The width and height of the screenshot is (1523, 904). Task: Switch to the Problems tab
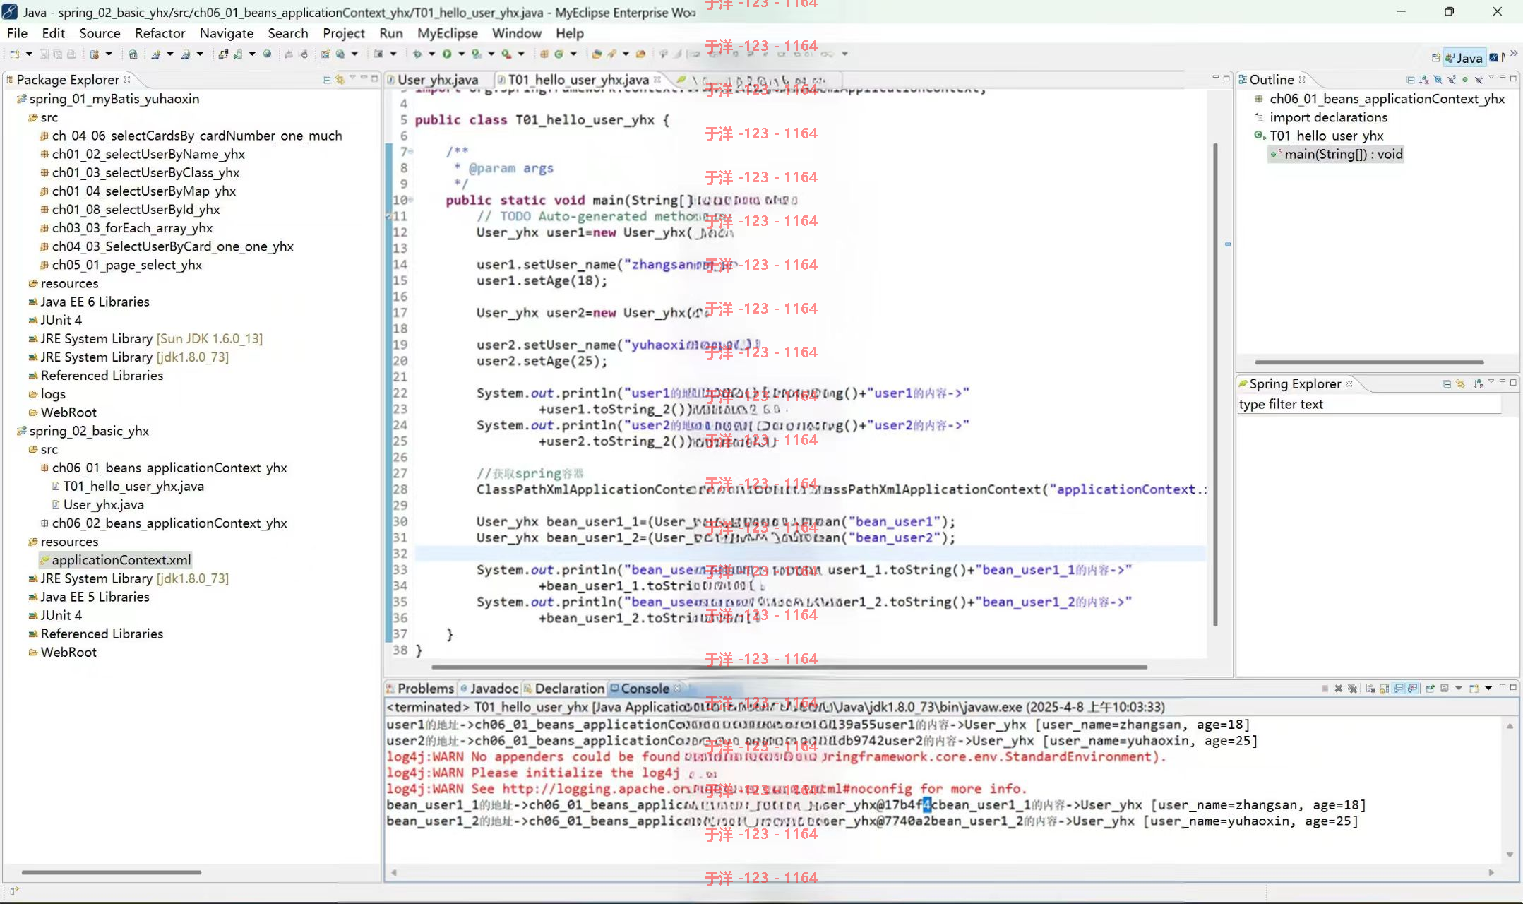point(419,689)
